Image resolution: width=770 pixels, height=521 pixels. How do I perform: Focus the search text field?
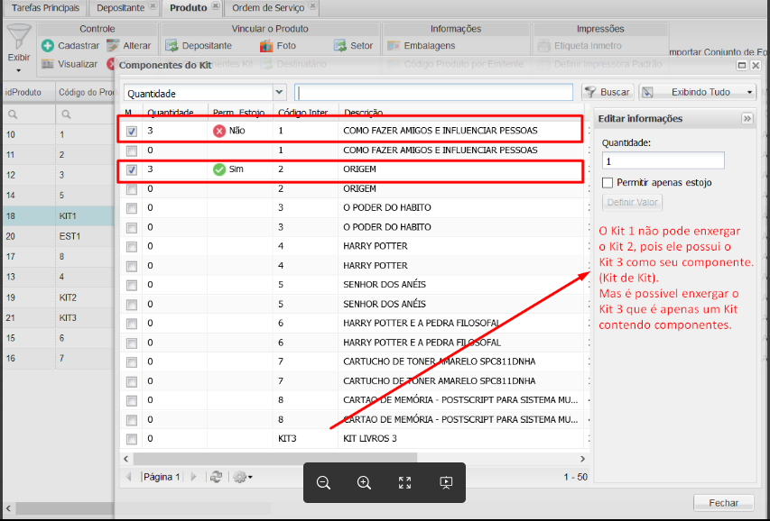coord(433,92)
